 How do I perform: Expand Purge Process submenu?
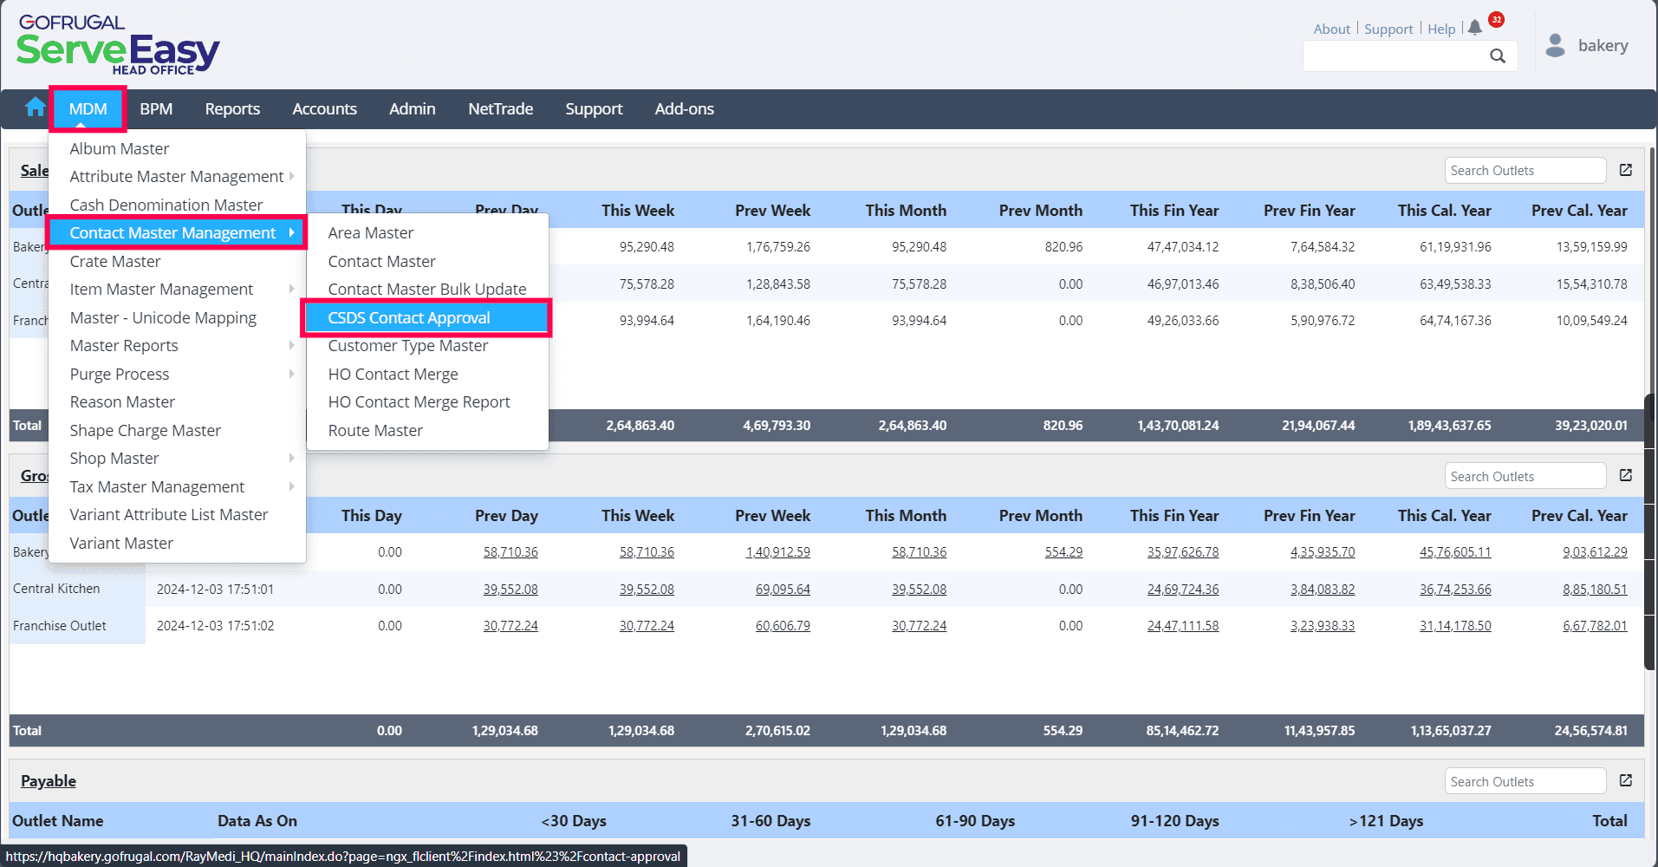tap(291, 374)
